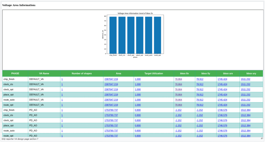Open bbox ury value in route_auto PD_AO row
This screenshot has height=142, width=265.
(245, 131)
